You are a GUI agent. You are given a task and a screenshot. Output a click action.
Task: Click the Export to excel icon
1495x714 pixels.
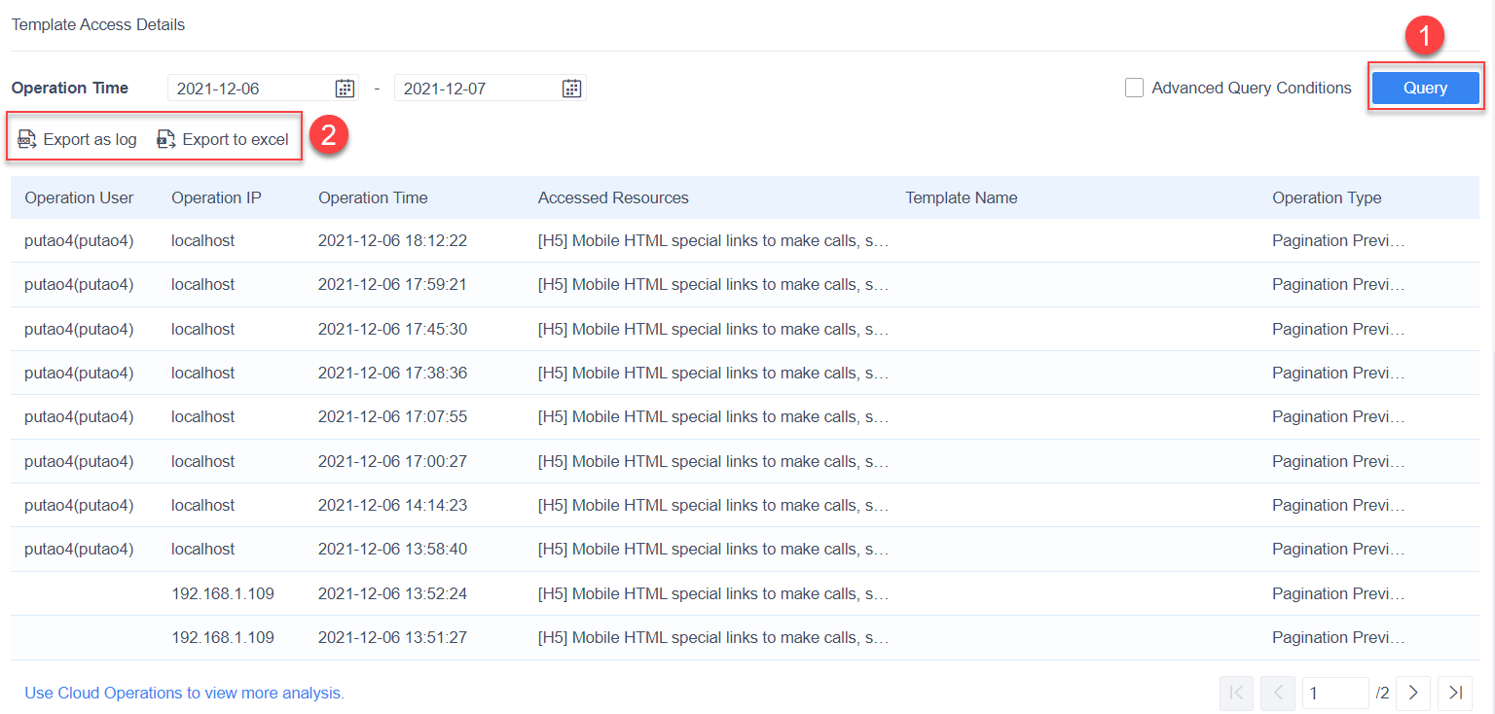click(x=166, y=139)
